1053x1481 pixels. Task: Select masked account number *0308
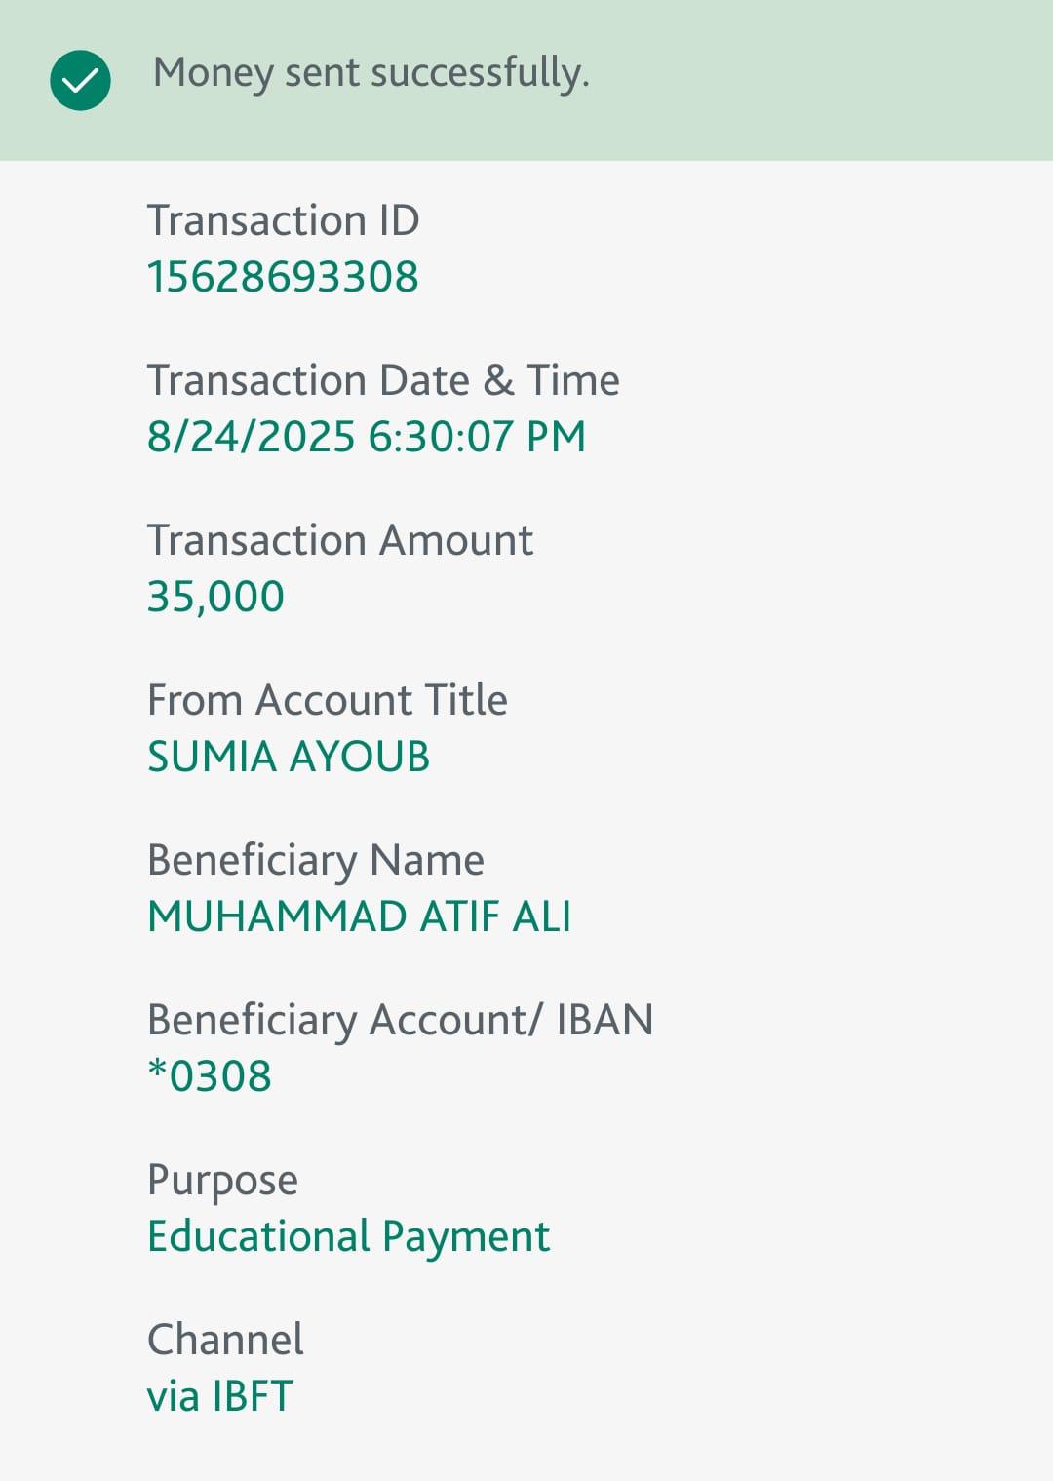pos(210,1076)
